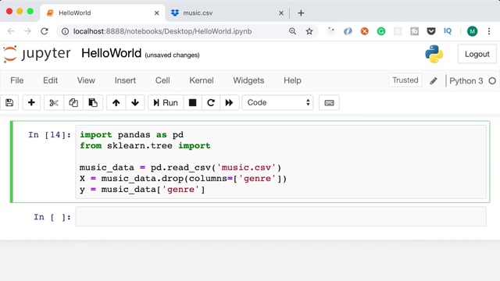Save notebook with the floppy disk icon
The image size is (500, 281).
(x=9, y=102)
